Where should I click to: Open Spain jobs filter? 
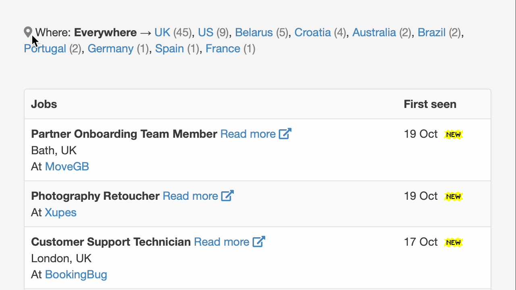[169, 49]
